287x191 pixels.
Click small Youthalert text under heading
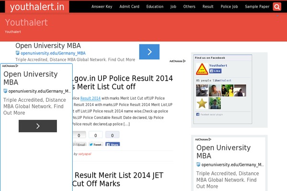[13, 32]
